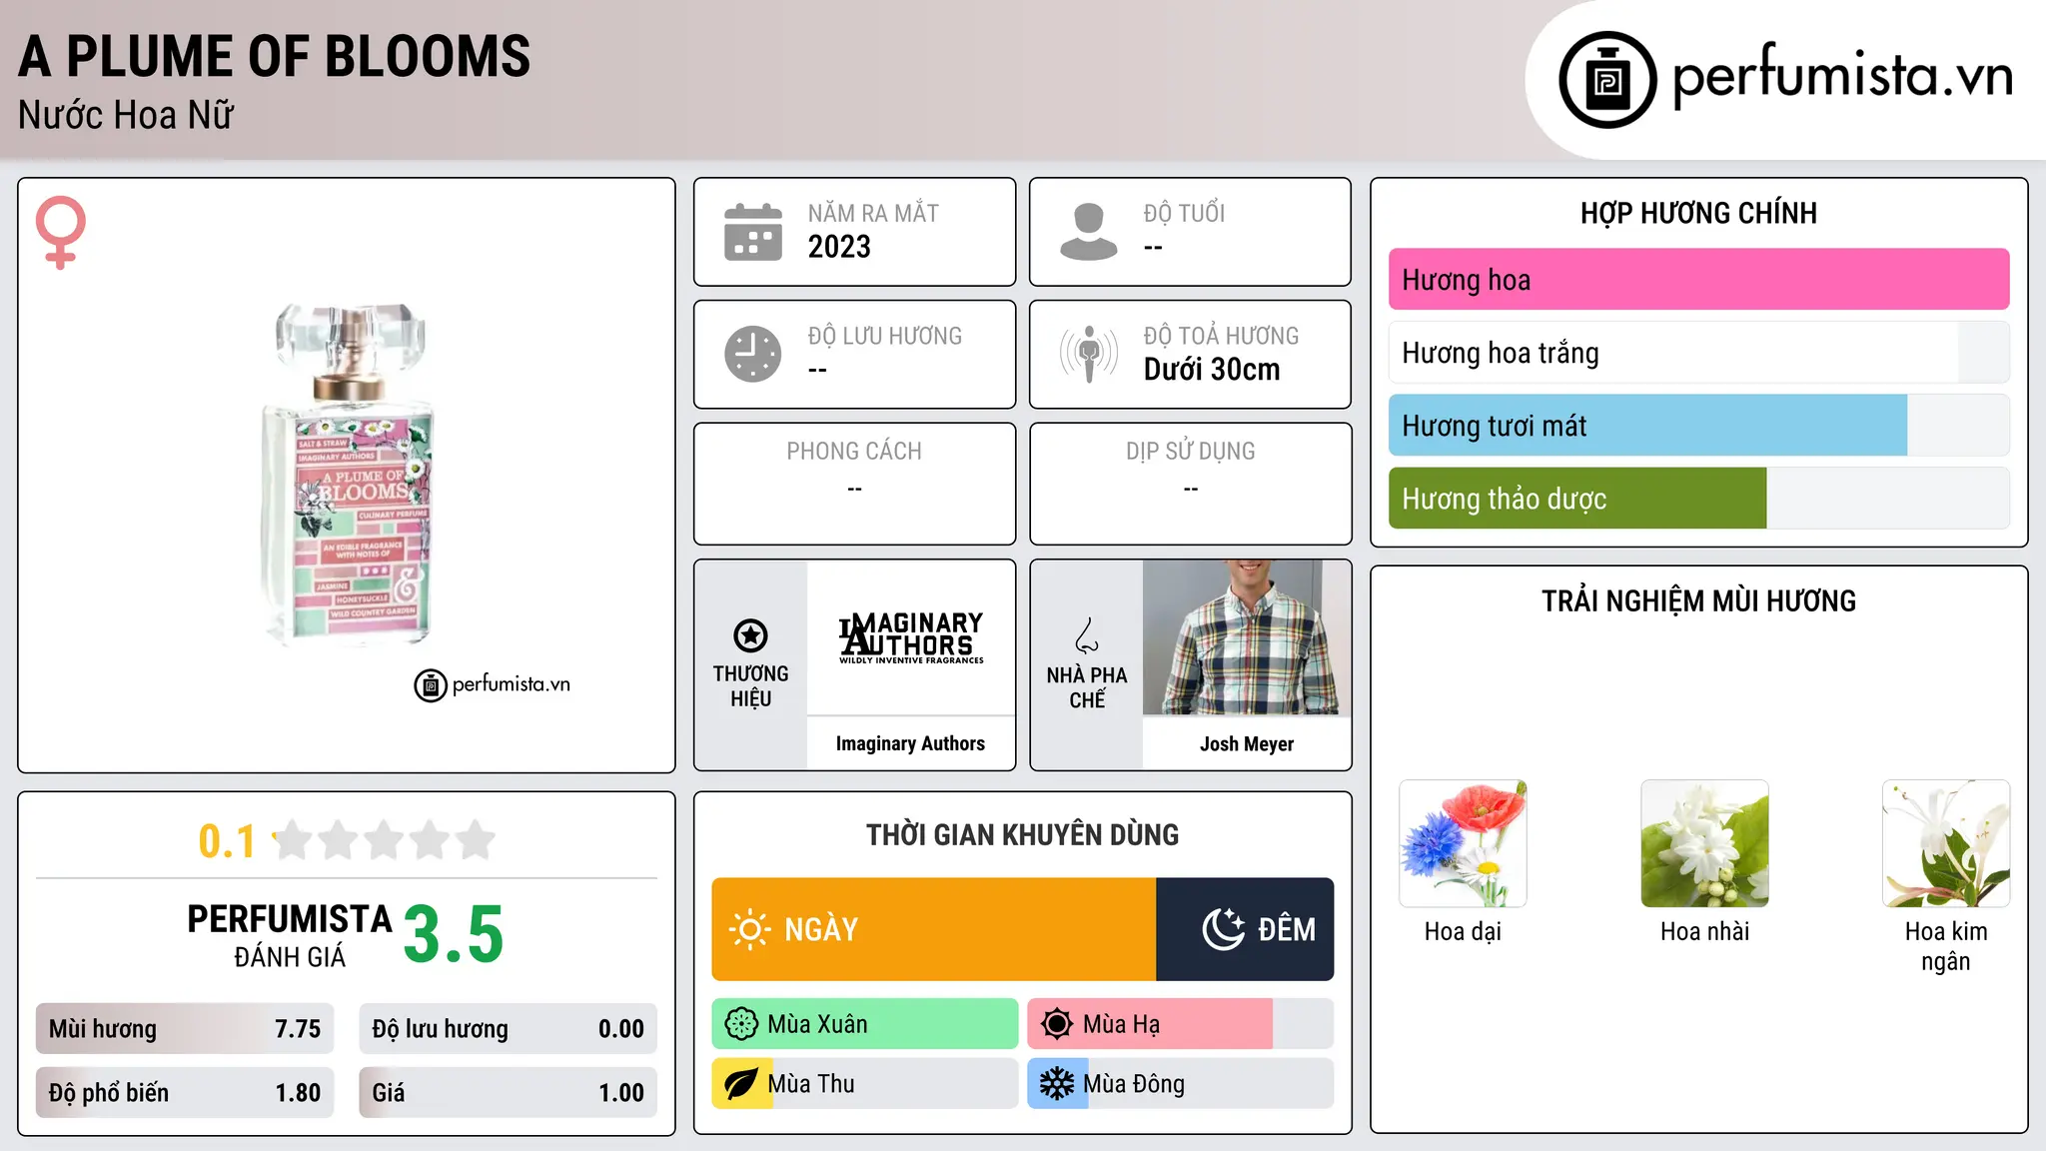Select the green Hương thảo dược accord bar
This screenshot has height=1151, width=2046.
(1698, 499)
